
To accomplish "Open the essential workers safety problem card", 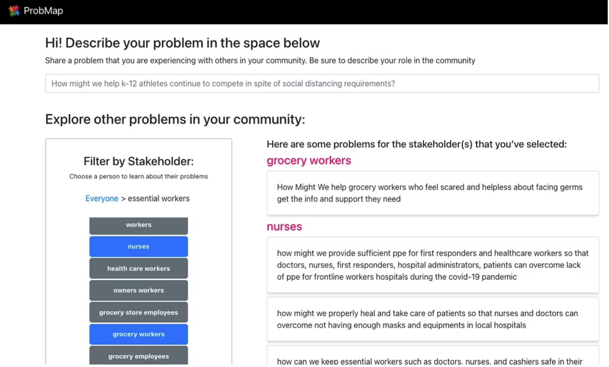I will tap(432, 360).
